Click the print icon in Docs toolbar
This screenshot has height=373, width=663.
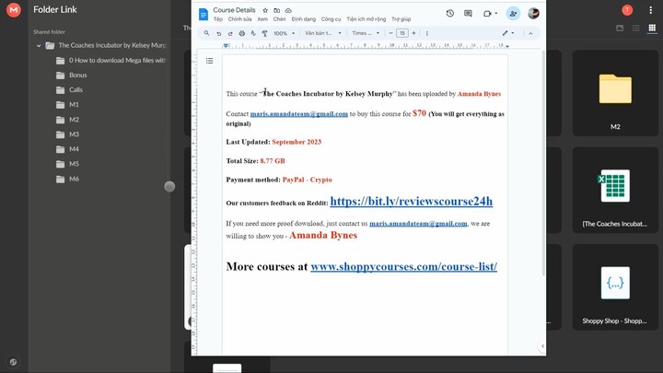[x=241, y=33]
